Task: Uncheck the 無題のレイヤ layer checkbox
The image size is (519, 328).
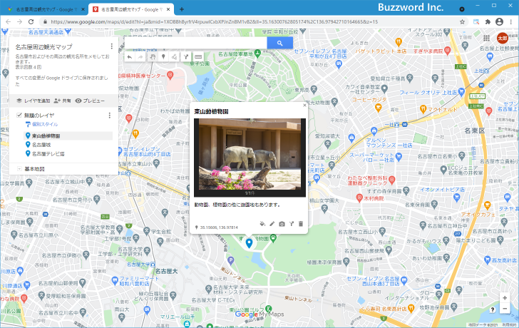Action: coord(19,116)
